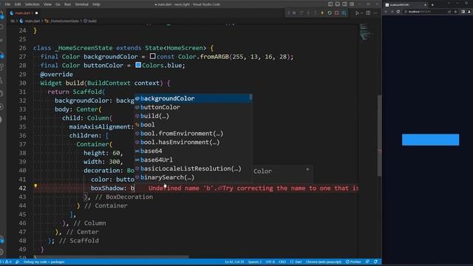Open the drop-down arrow beside the Run icon
This screenshot has height=266, width=473.
361,13
